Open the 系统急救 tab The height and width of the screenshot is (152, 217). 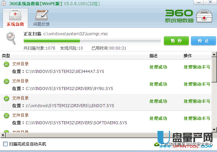[15, 18]
